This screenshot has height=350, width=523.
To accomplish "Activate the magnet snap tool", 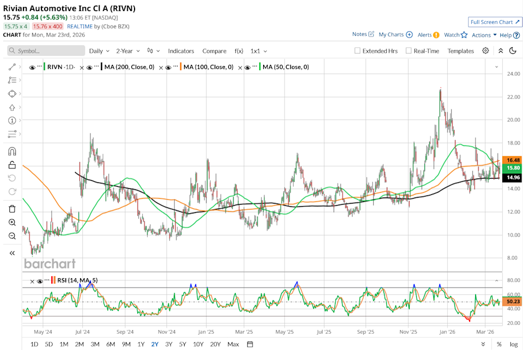I will click(x=12, y=151).
